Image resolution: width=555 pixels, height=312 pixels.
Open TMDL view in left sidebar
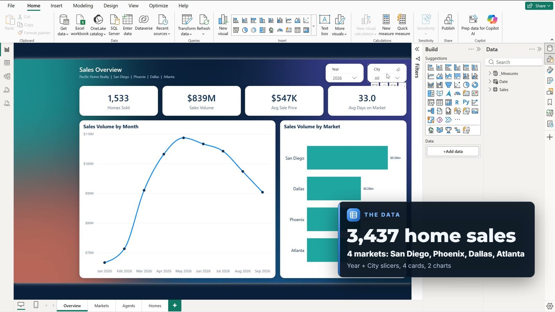7,103
